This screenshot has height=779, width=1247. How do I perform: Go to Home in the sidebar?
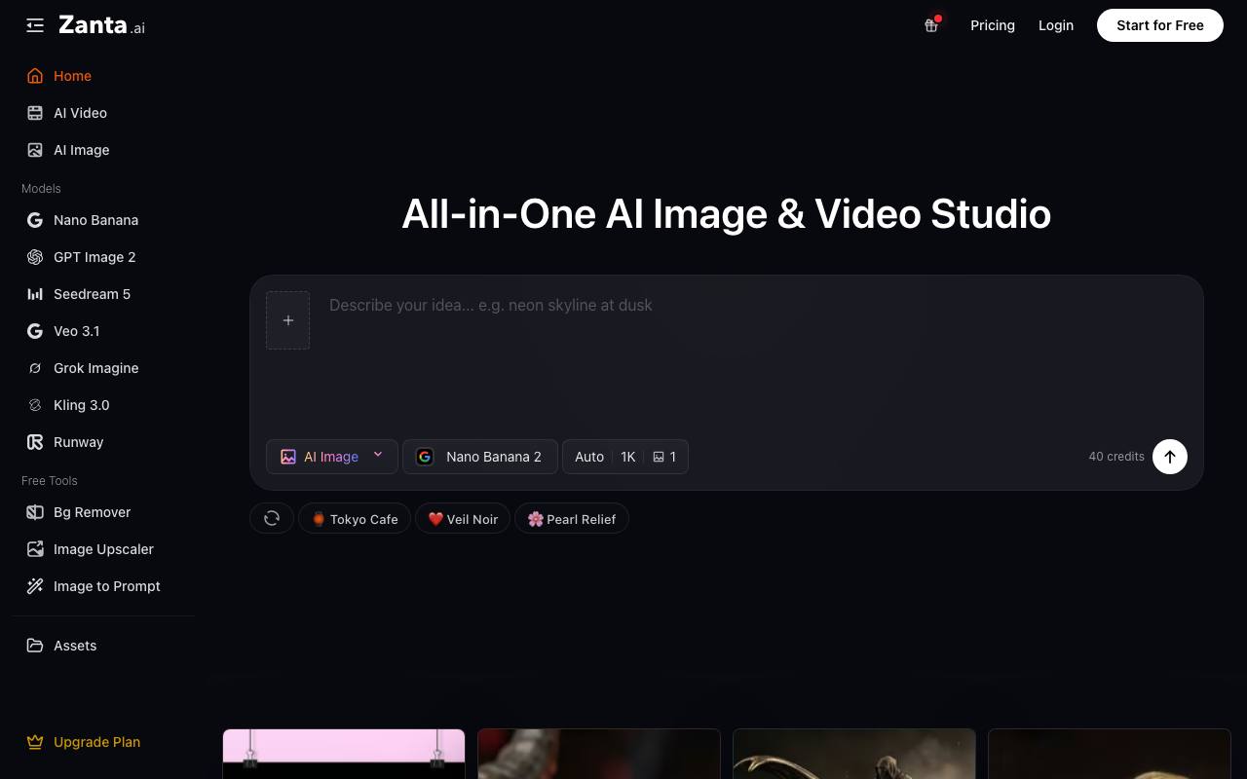[x=103, y=76]
